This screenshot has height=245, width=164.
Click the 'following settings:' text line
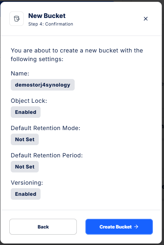coord(37,59)
